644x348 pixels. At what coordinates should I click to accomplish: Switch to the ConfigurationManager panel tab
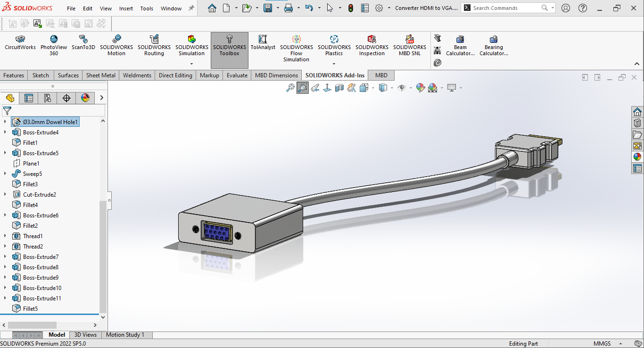coord(47,98)
